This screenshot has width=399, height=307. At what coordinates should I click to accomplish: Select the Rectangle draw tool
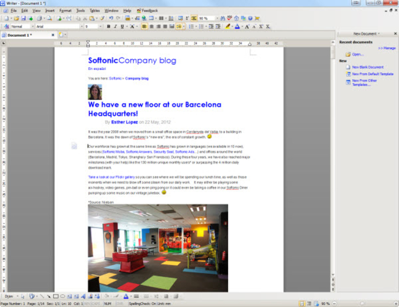56,296
